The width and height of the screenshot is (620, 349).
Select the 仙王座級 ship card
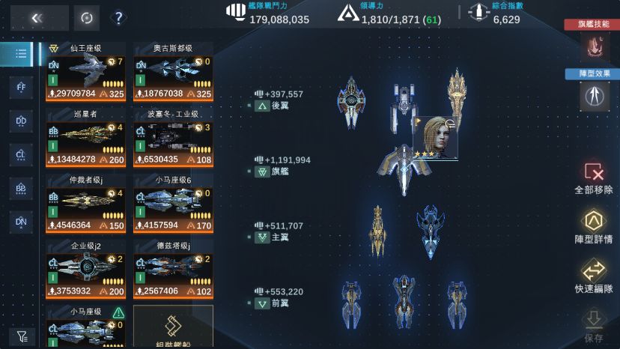pyautogui.click(x=86, y=72)
